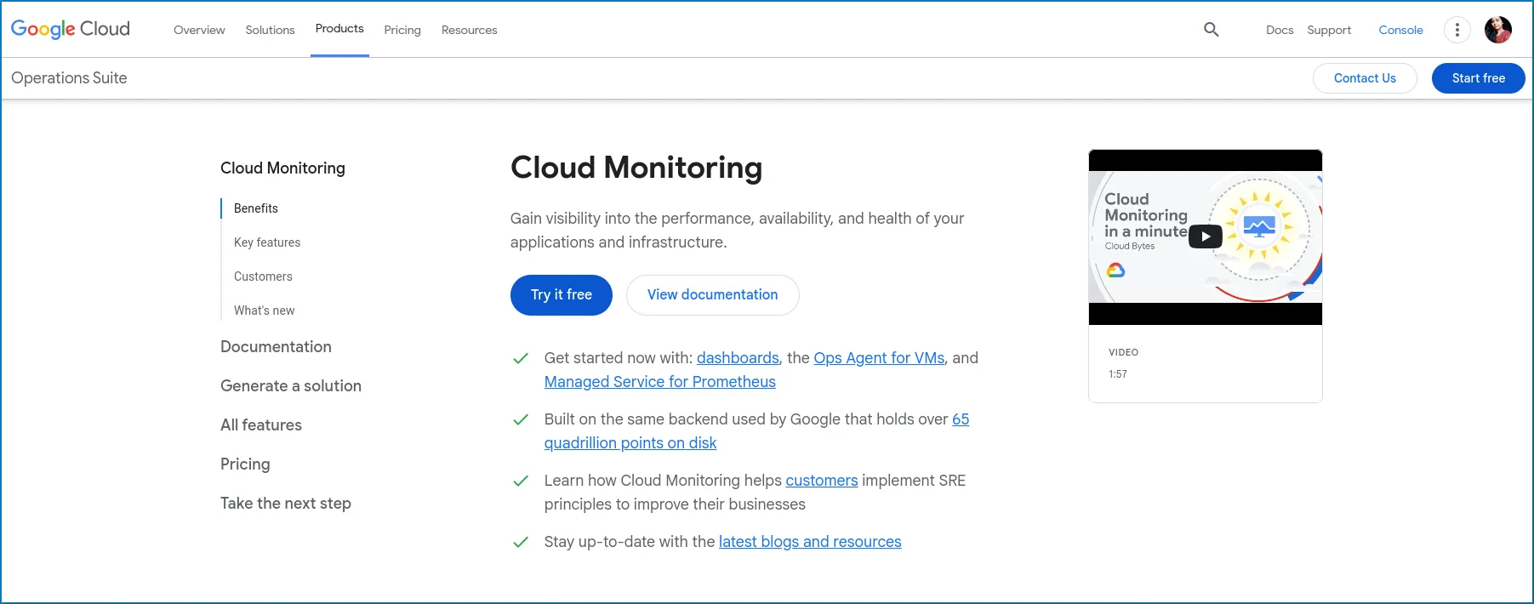The height and width of the screenshot is (604, 1534).
Task: Click the VIDEO label on the card
Action: point(1123,352)
